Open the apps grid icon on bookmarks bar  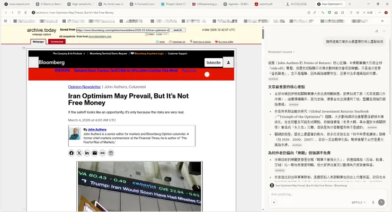[x=5, y=21]
